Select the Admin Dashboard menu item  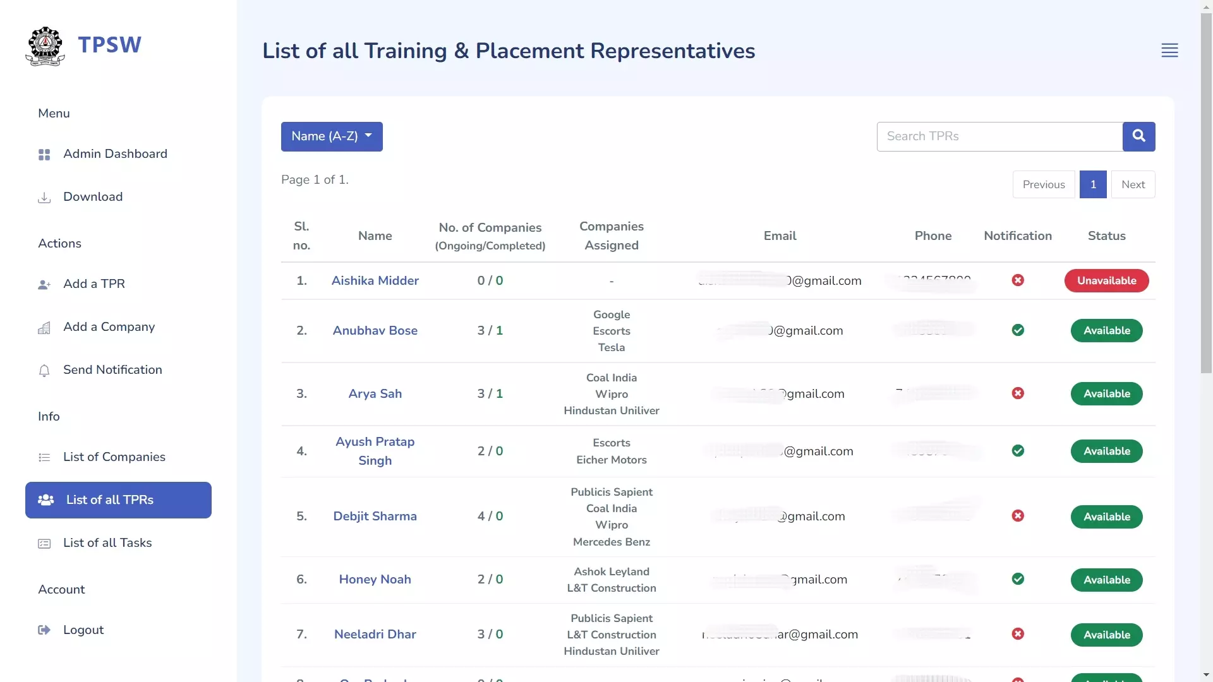115,153
